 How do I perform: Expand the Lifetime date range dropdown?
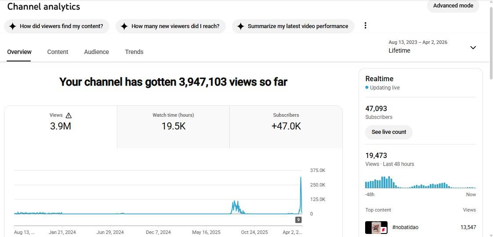473,47
